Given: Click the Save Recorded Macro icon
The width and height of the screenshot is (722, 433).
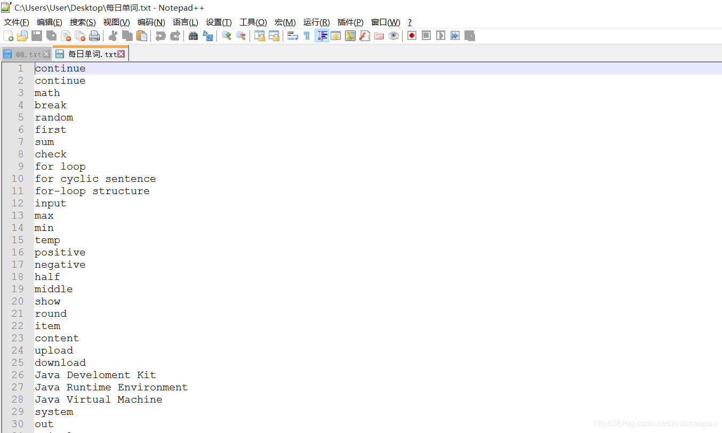Looking at the screenshot, I should 469,36.
